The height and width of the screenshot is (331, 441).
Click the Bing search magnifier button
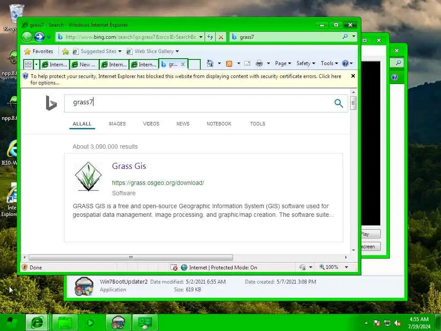339,103
